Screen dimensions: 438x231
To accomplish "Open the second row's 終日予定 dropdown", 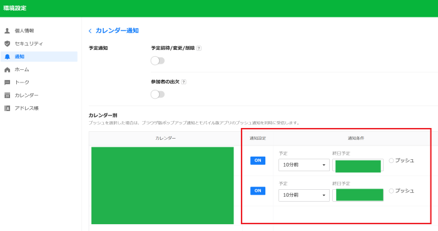I will (358, 195).
